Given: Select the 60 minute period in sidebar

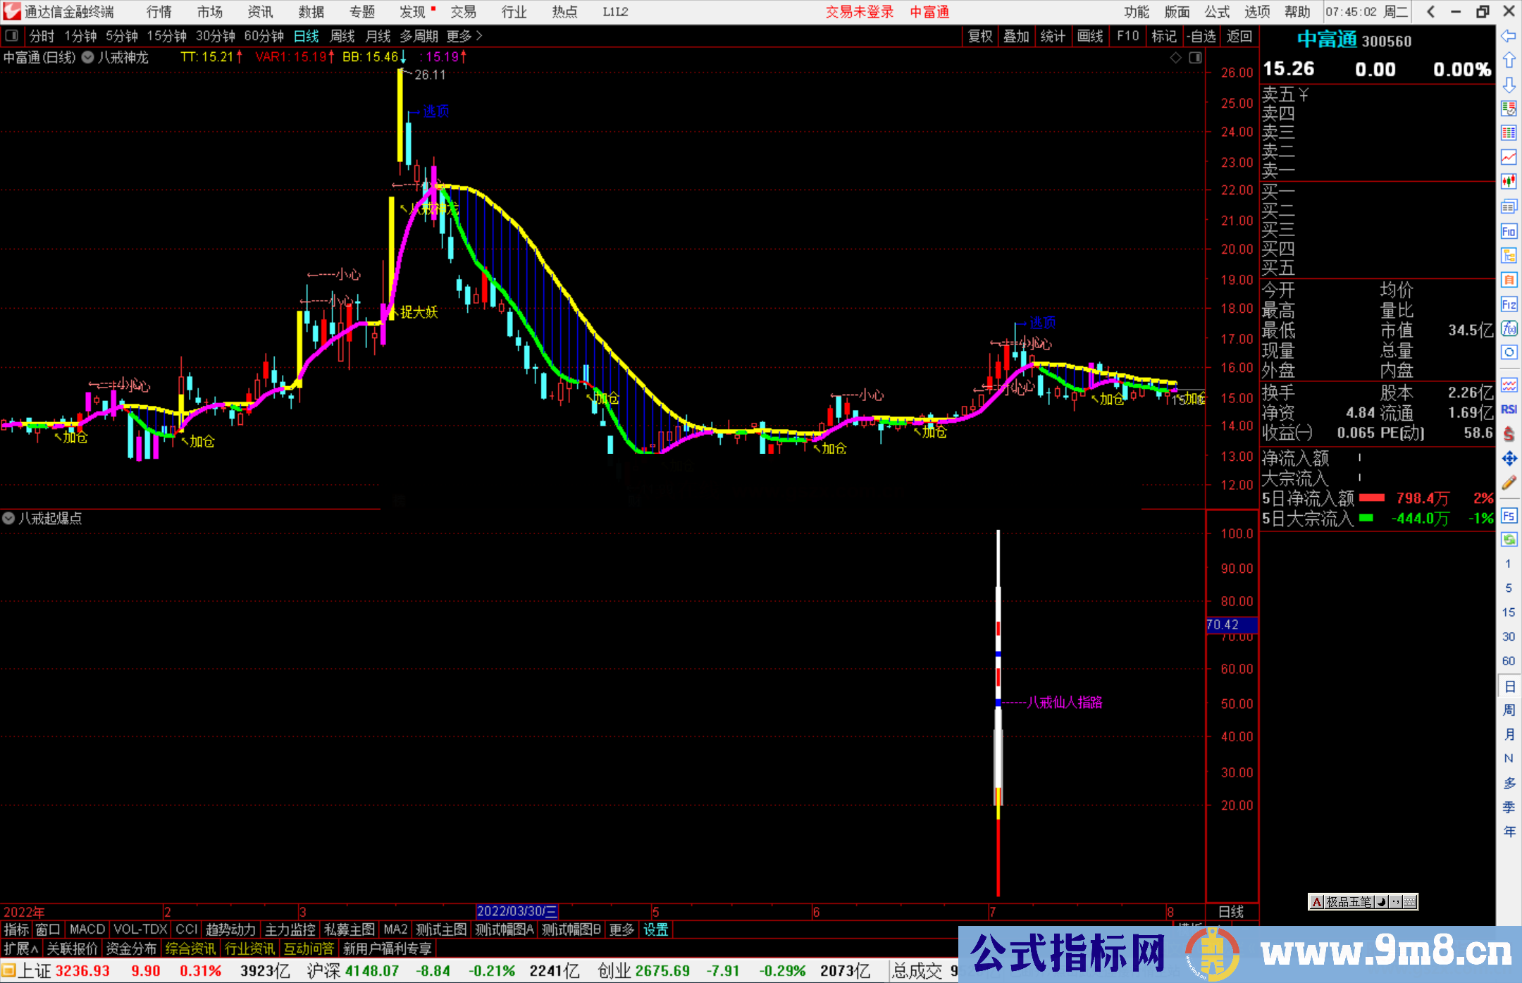Looking at the screenshot, I should (1509, 661).
